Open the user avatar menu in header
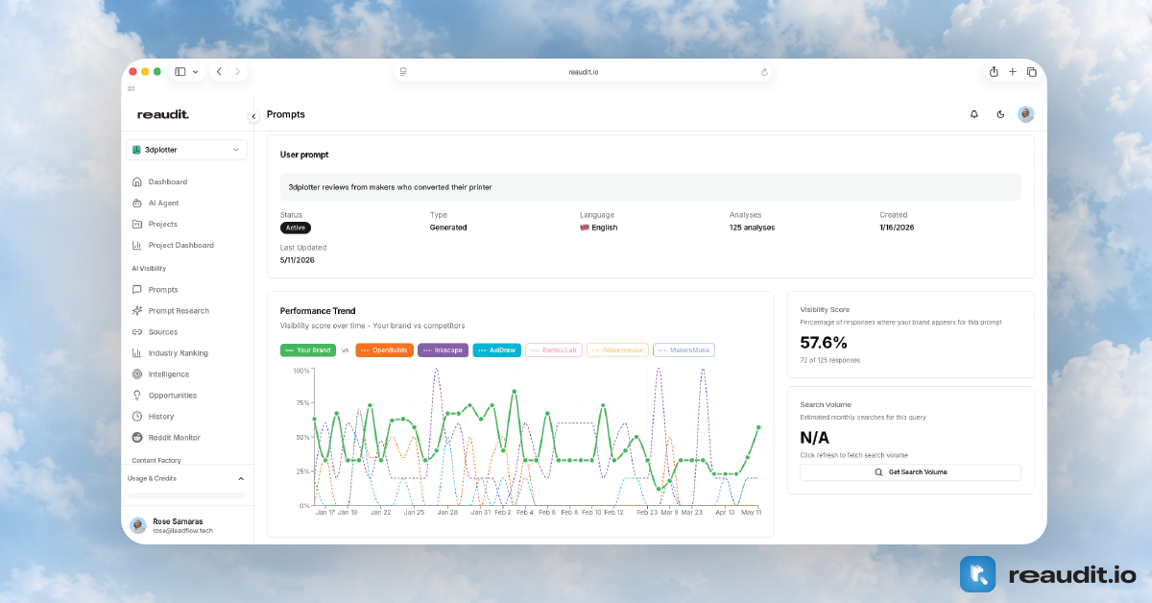The height and width of the screenshot is (603, 1152). (1026, 114)
